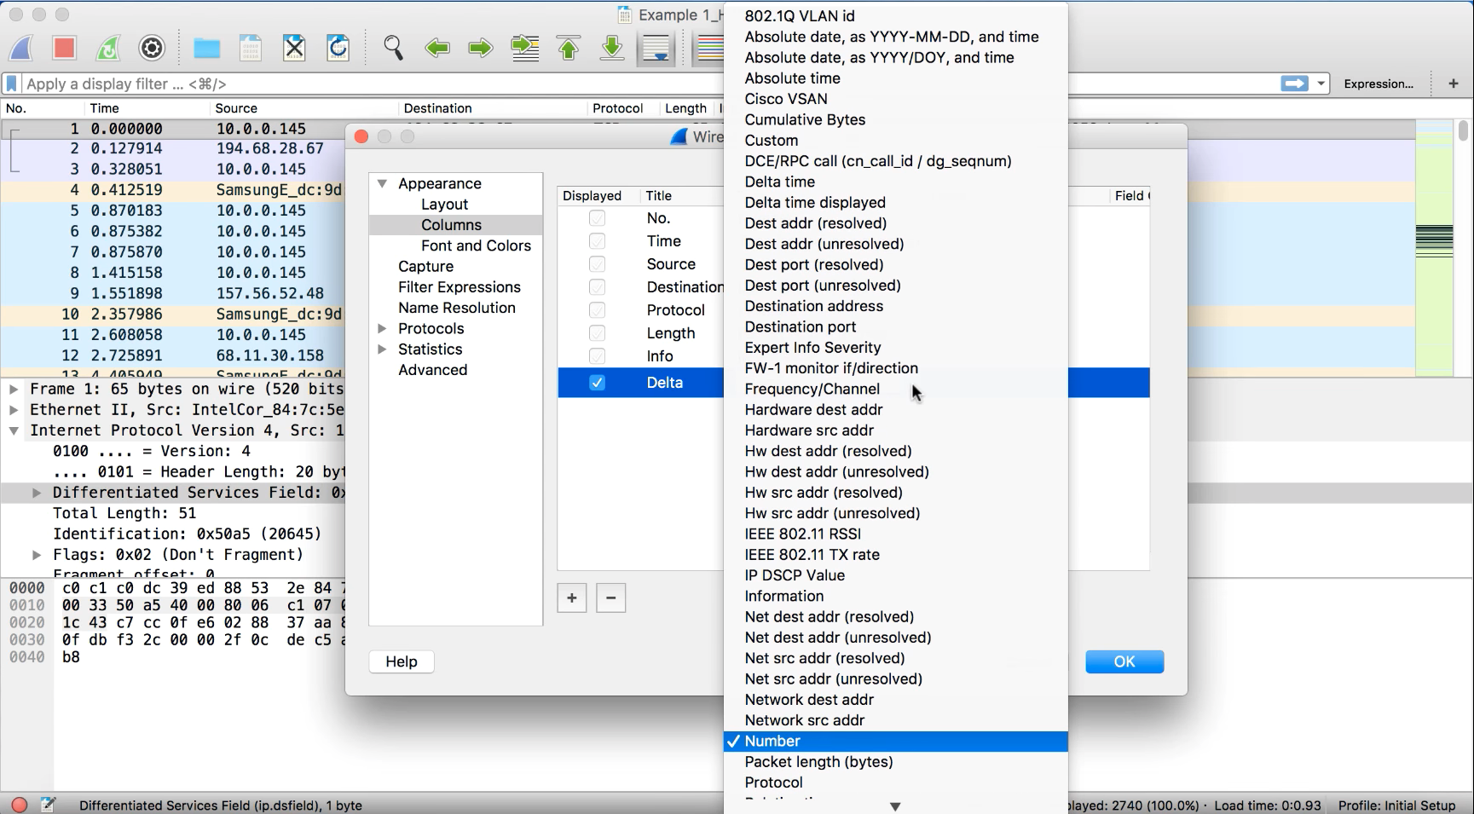Viewport: 1474px width, 814px height.
Task: Toggle the Displayed checkbox for Time column
Action: 598,241
